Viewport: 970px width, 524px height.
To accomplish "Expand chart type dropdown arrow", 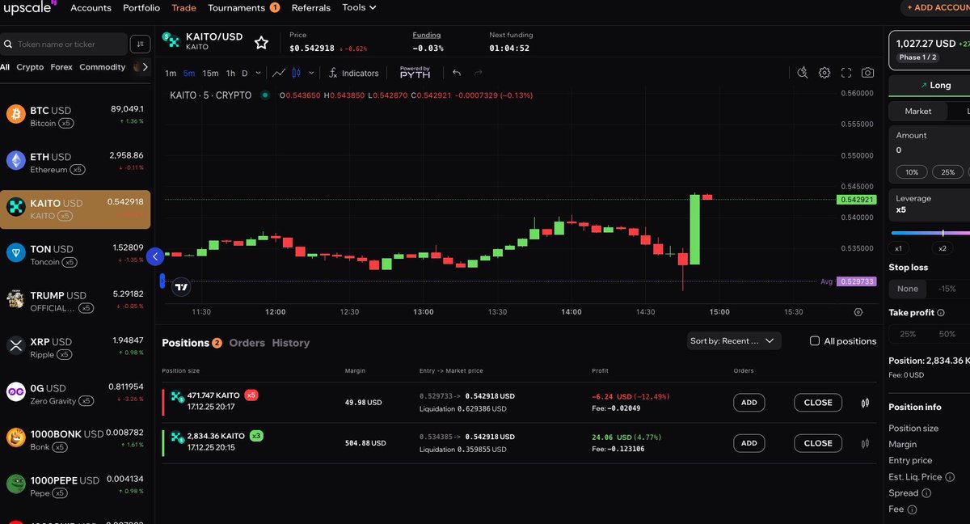I will (x=311, y=73).
